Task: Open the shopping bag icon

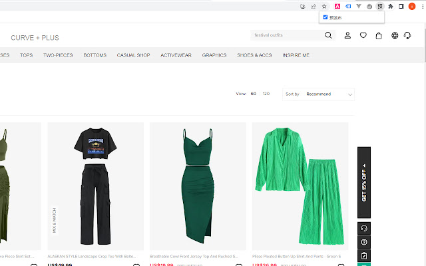Action: 379,35
